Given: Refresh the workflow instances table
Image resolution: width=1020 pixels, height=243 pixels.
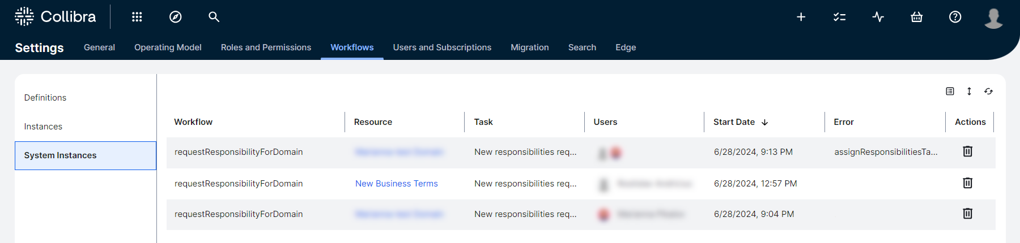Looking at the screenshot, I should point(988,92).
